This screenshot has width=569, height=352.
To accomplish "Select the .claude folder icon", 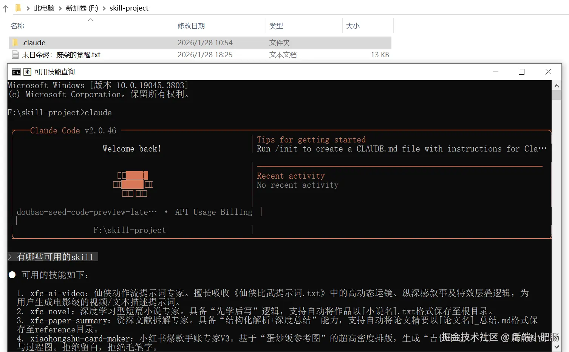I will point(15,43).
